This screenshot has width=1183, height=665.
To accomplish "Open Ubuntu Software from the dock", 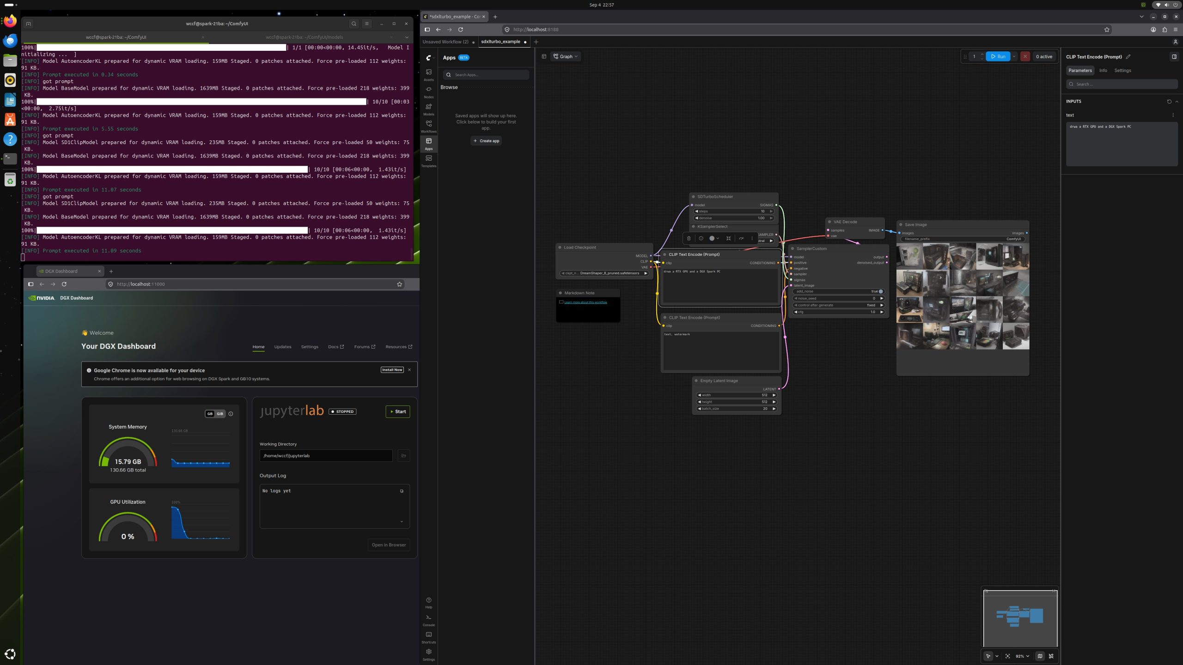I will pyautogui.click(x=10, y=120).
